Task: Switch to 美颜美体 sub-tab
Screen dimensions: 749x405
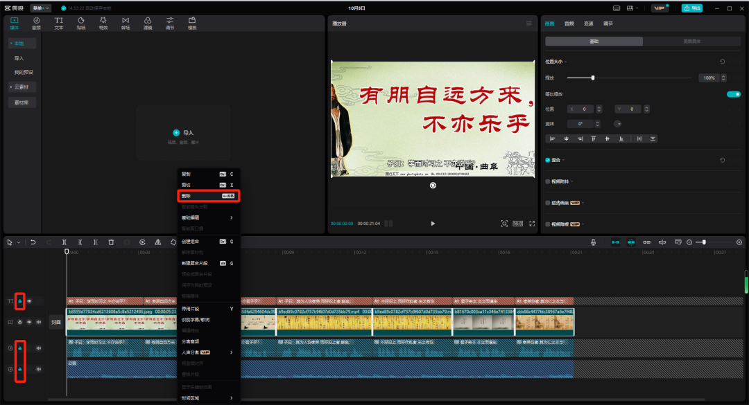Action: pos(691,42)
